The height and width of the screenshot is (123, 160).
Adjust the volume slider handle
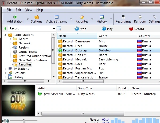24,121
